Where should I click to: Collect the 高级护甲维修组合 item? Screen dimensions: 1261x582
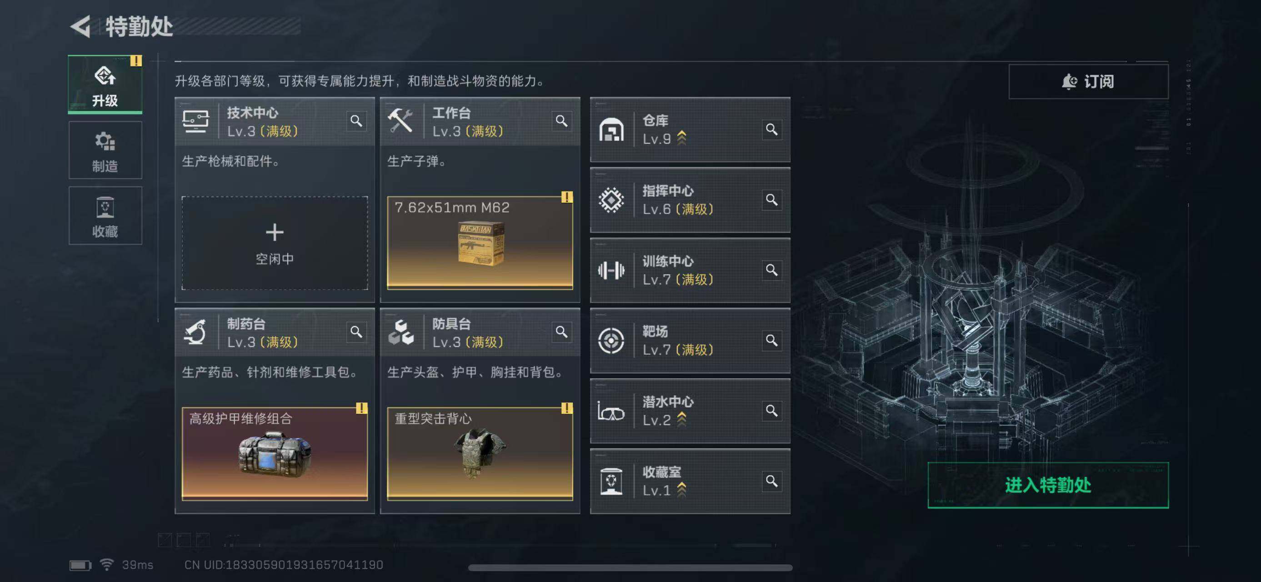point(275,454)
